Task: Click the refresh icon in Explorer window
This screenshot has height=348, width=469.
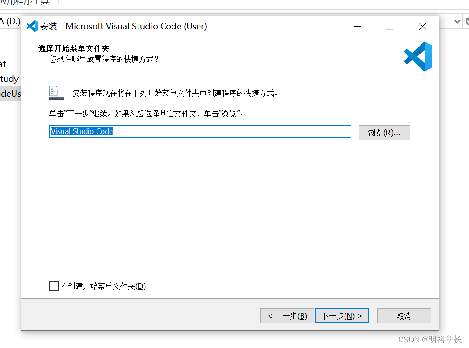Action: [467, 21]
